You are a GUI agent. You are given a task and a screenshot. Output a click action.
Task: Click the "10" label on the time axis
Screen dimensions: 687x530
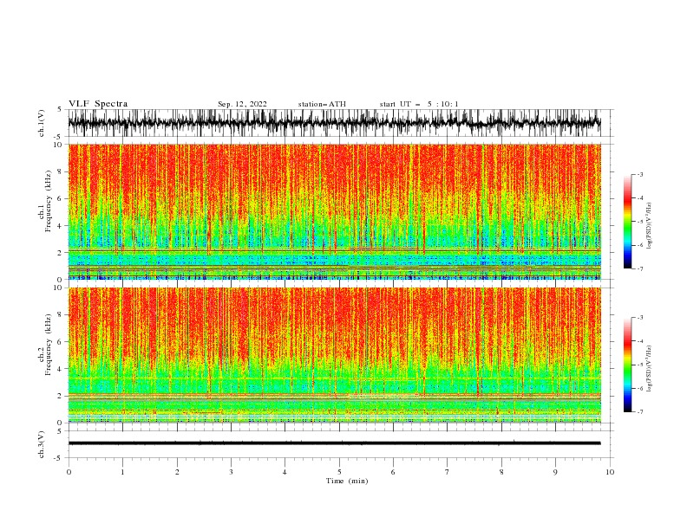[610, 472]
